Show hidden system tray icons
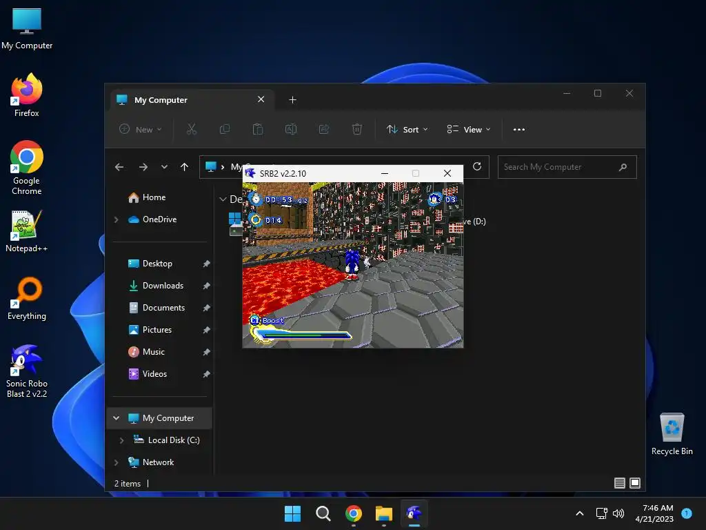Image resolution: width=706 pixels, height=530 pixels. [580, 513]
